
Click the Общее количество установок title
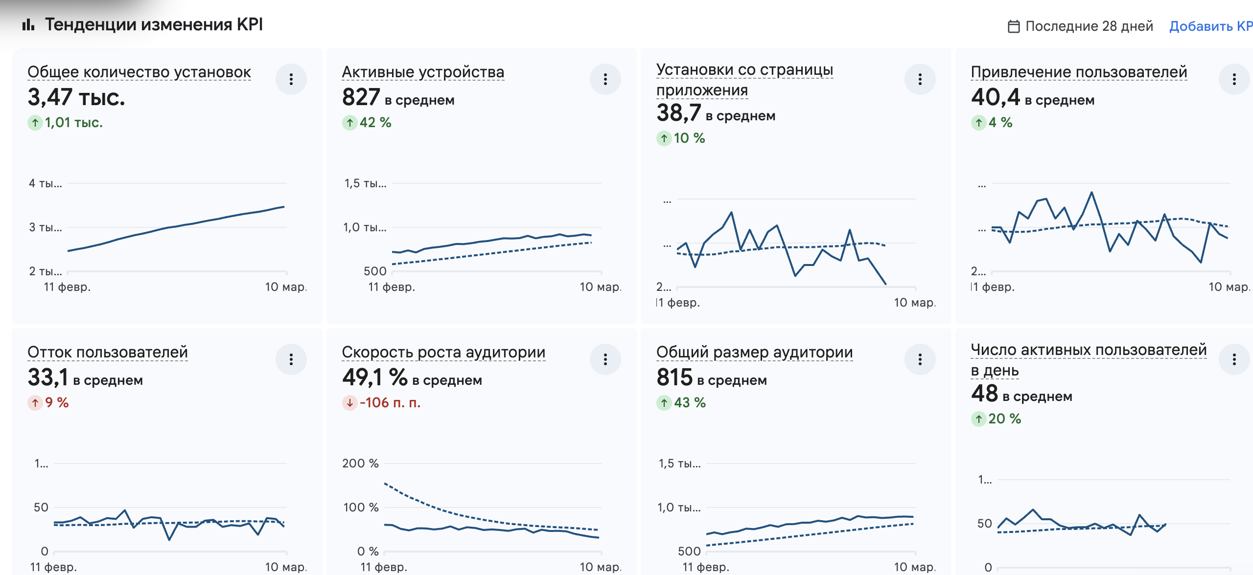coord(139,71)
